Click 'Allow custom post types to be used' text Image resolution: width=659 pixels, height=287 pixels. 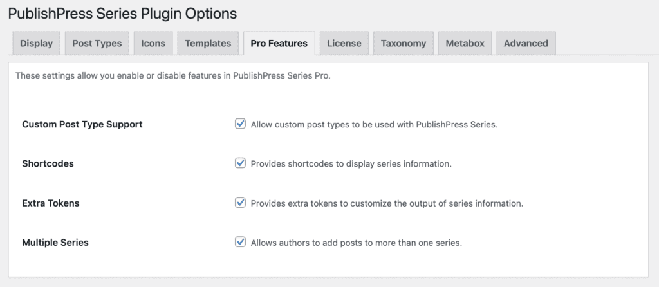[374, 124]
